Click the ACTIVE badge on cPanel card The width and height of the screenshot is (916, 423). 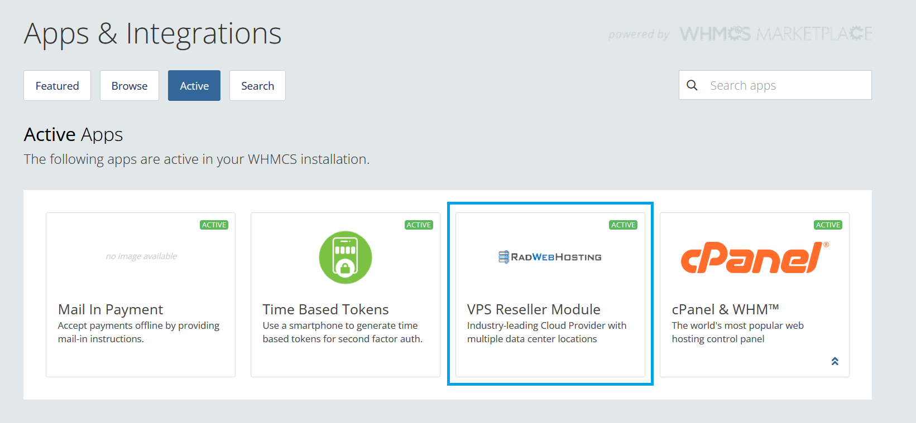click(828, 225)
